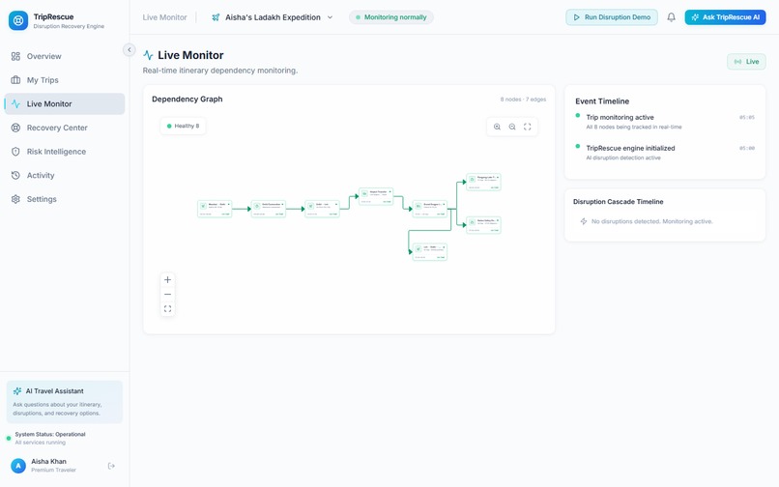Click the pulse icon beside the Live Monitor heading
The image size is (779, 487).
(x=148, y=55)
